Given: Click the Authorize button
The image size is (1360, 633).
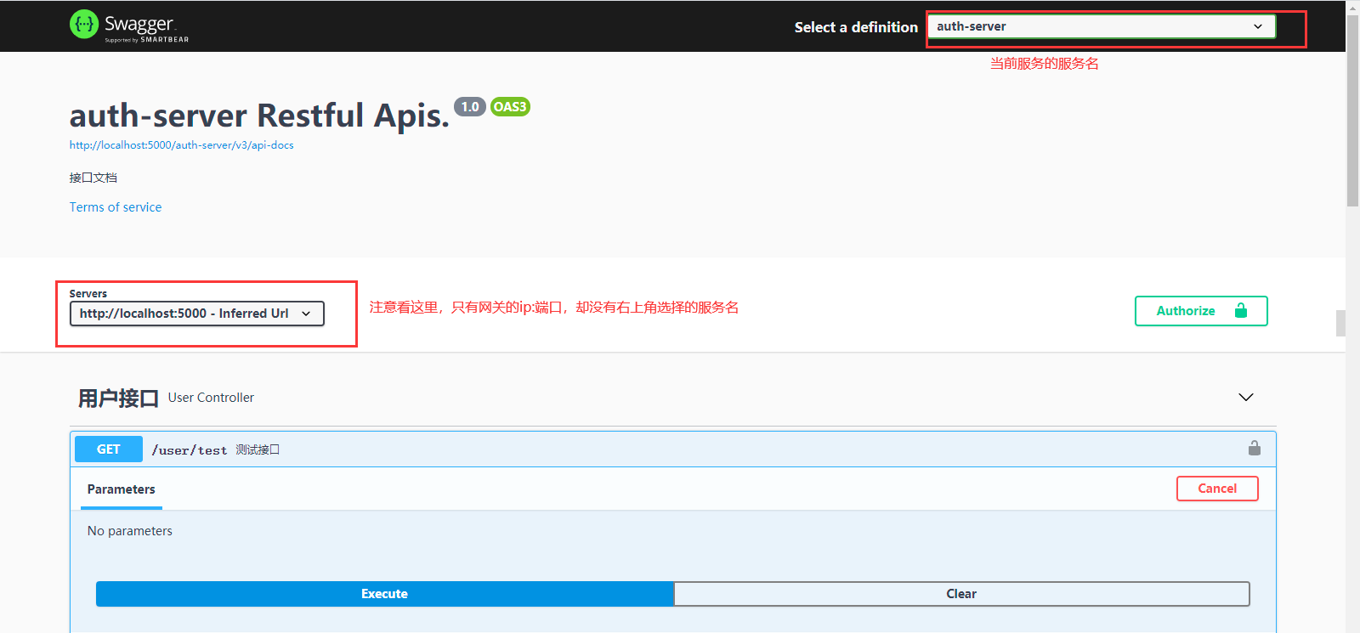Looking at the screenshot, I should point(1201,311).
